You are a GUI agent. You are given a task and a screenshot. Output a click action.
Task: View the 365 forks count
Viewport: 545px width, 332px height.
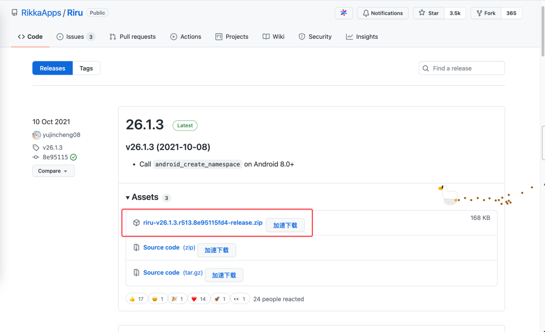pyautogui.click(x=511, y=13)
